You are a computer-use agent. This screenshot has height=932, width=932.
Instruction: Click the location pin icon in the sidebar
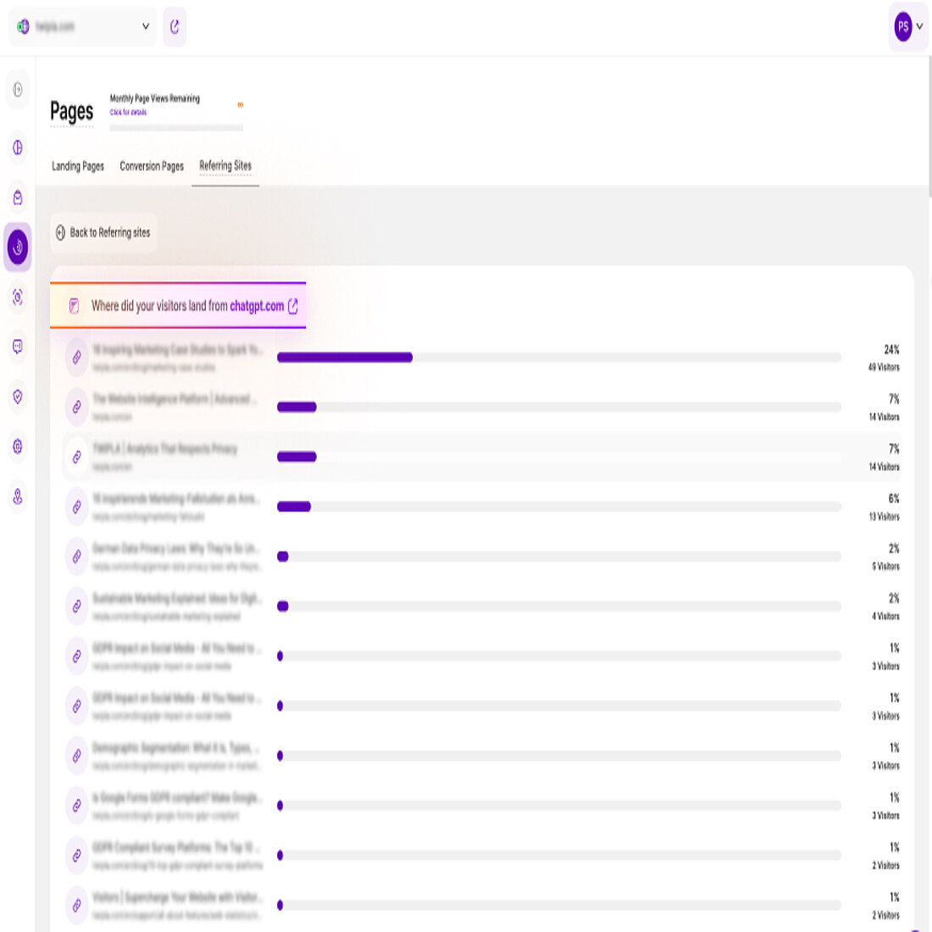17,497
